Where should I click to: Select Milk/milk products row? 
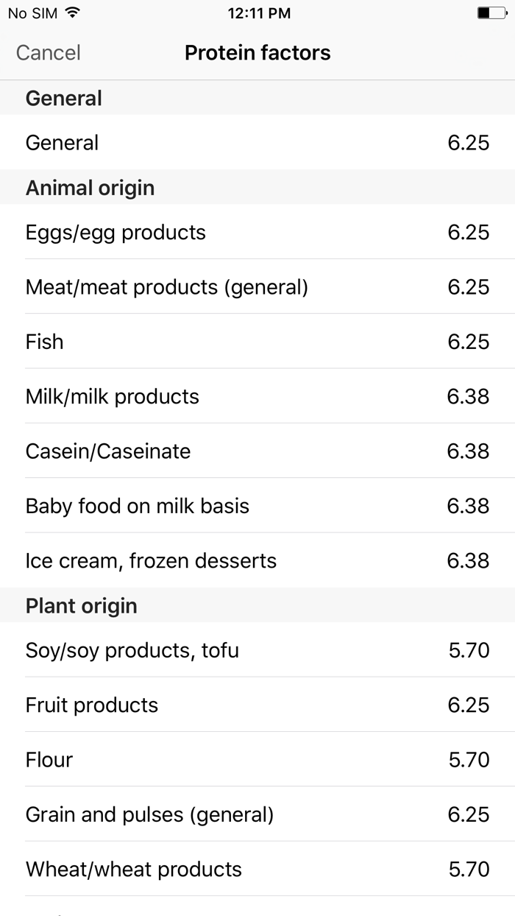(257, 396)
